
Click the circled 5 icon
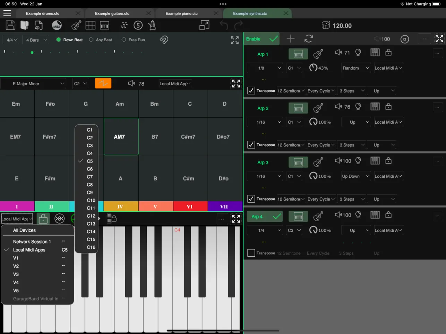138,25
